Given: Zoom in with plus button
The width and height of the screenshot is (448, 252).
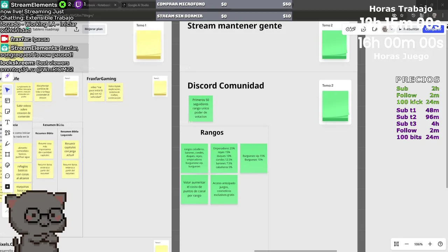Looking at the screenshot, I should point(430,244).
